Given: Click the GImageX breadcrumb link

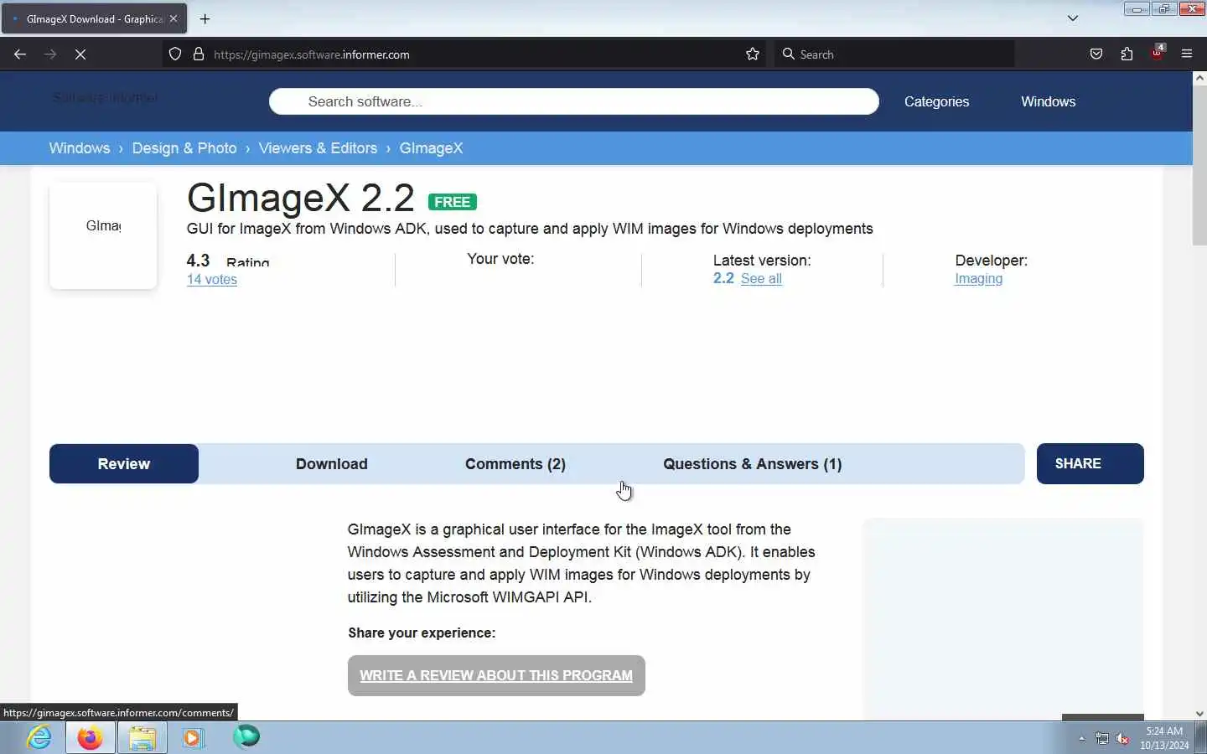Looking at the screenshot, I should point(431,148).
